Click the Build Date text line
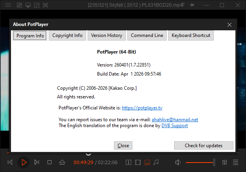Image resolution: width=246 pixels, height=172 pixels. [129, 74]
